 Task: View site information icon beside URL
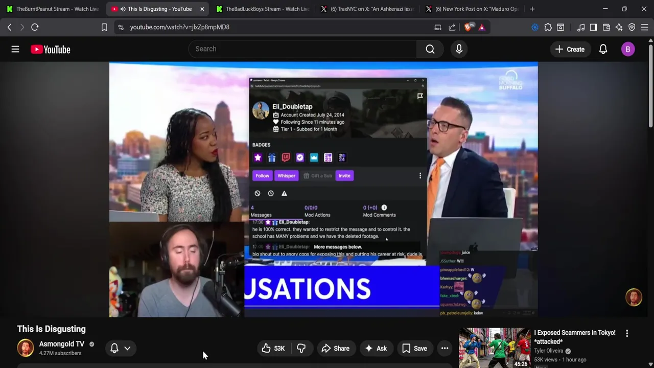(x=121, y=27)
